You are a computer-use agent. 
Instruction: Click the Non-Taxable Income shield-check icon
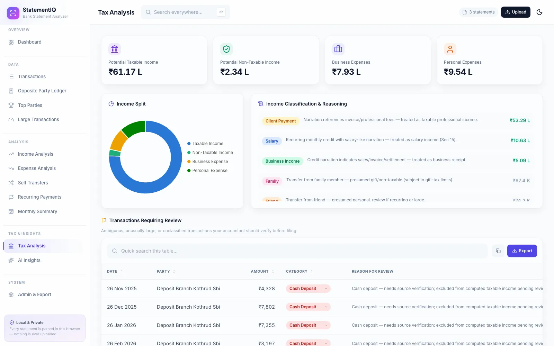[x=226, y=49]
